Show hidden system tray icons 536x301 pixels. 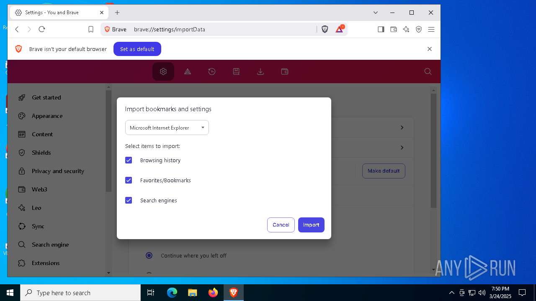tap(451, 293)
